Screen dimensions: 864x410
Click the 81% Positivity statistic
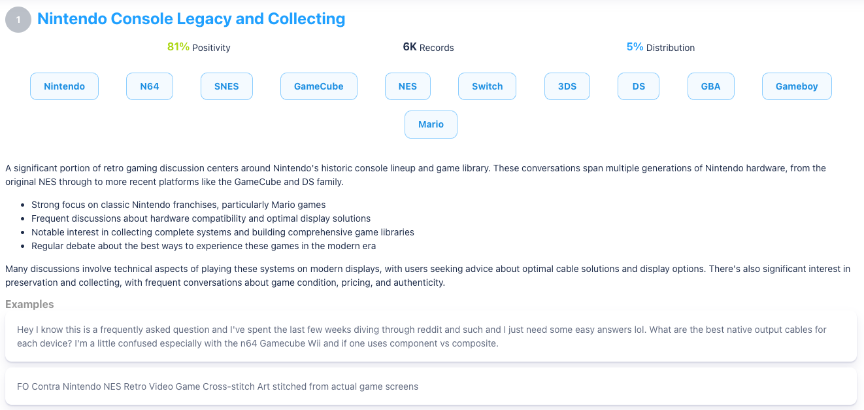(x=198, y=46)
